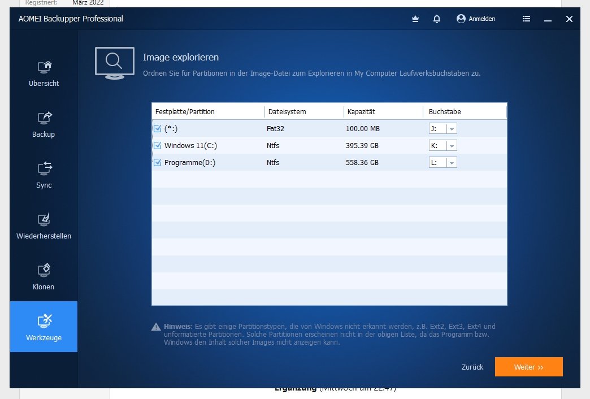Click the Anmelden account button
This screenshot has width=590, height=399.
click(x=476, y=19)
